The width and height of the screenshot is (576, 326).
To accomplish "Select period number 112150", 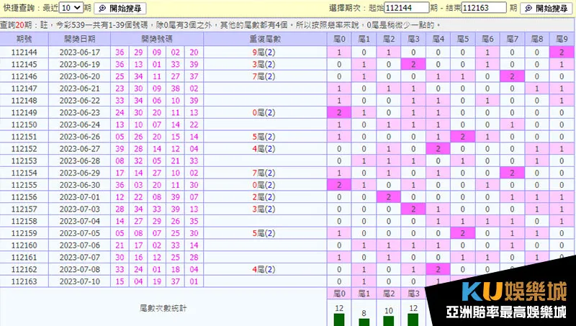I will 24,124.
